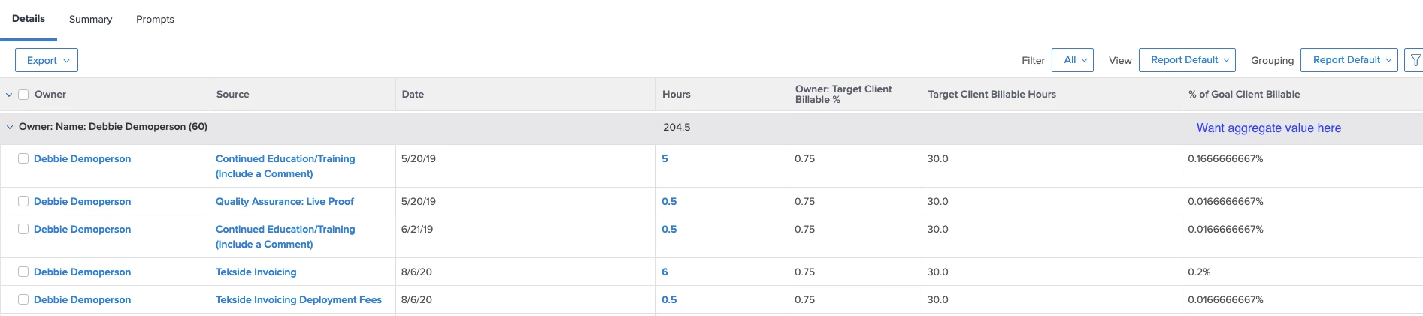Select the Quality Assurance row checkbox
This screenshot has height=316, width=1423.
[23, 201]
